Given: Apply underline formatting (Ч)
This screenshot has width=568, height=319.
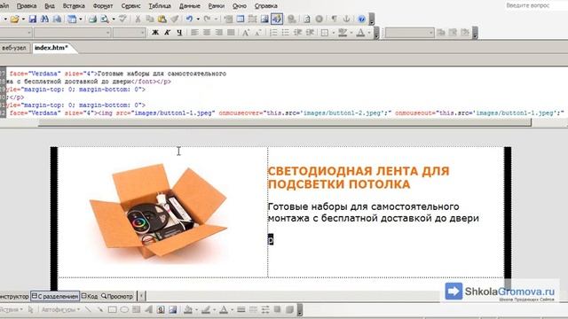Looking at the screenshot, I should 179,33.
